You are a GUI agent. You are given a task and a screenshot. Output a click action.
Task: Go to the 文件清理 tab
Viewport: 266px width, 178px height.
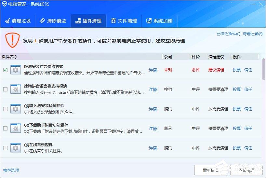(124, 21)
